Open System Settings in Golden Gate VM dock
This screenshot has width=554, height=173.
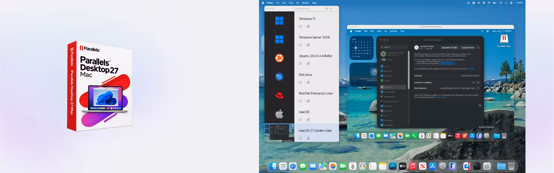(486, 136)
